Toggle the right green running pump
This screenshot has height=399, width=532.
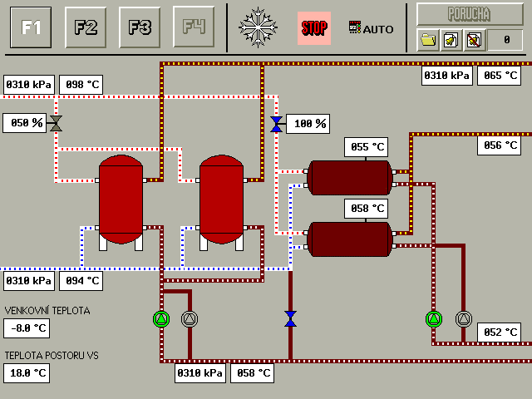pos(433,318)
